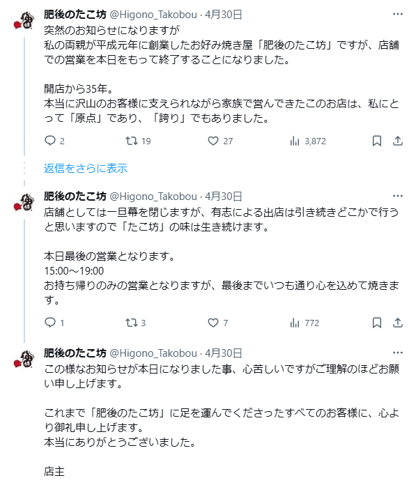Reply to the second tweet with 1 reply
This screenshot has height=485, width=416.
coord(54,323)
